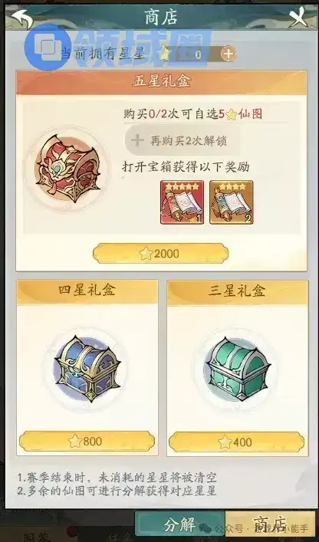The width and height of the screenshot is (319, 542).
Task: Close the shop with the X icon
Action: 298,18
